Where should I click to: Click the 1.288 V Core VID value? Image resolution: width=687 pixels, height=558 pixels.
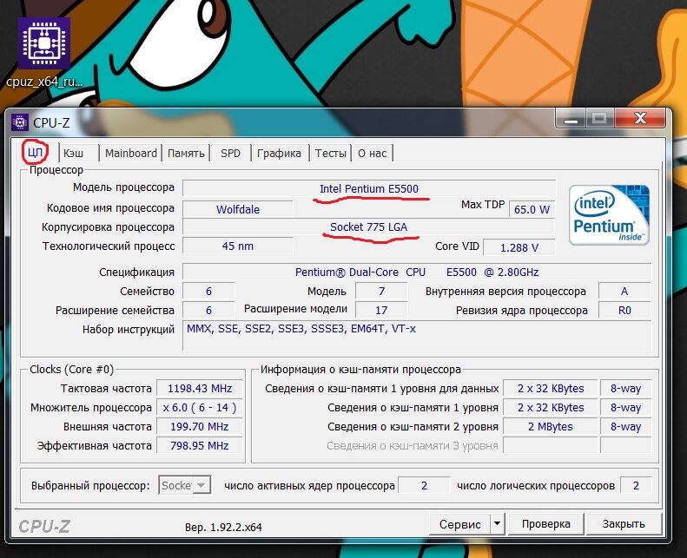click(519, 247)
